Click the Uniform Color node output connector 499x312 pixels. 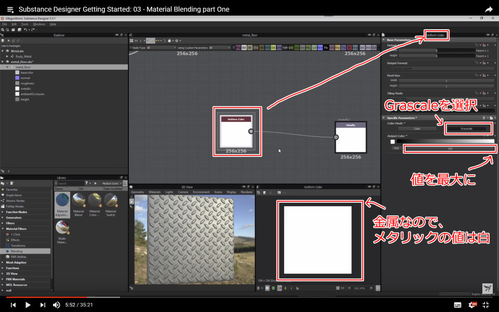[x=251, y=131]
